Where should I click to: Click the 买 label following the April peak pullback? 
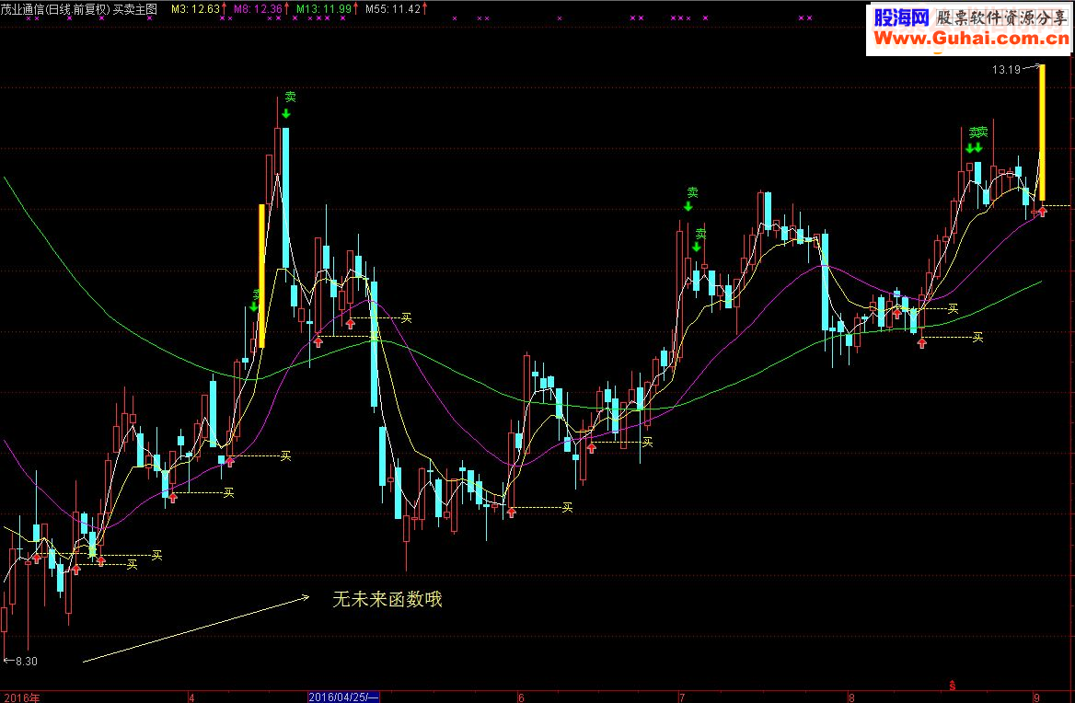(407, 318)
